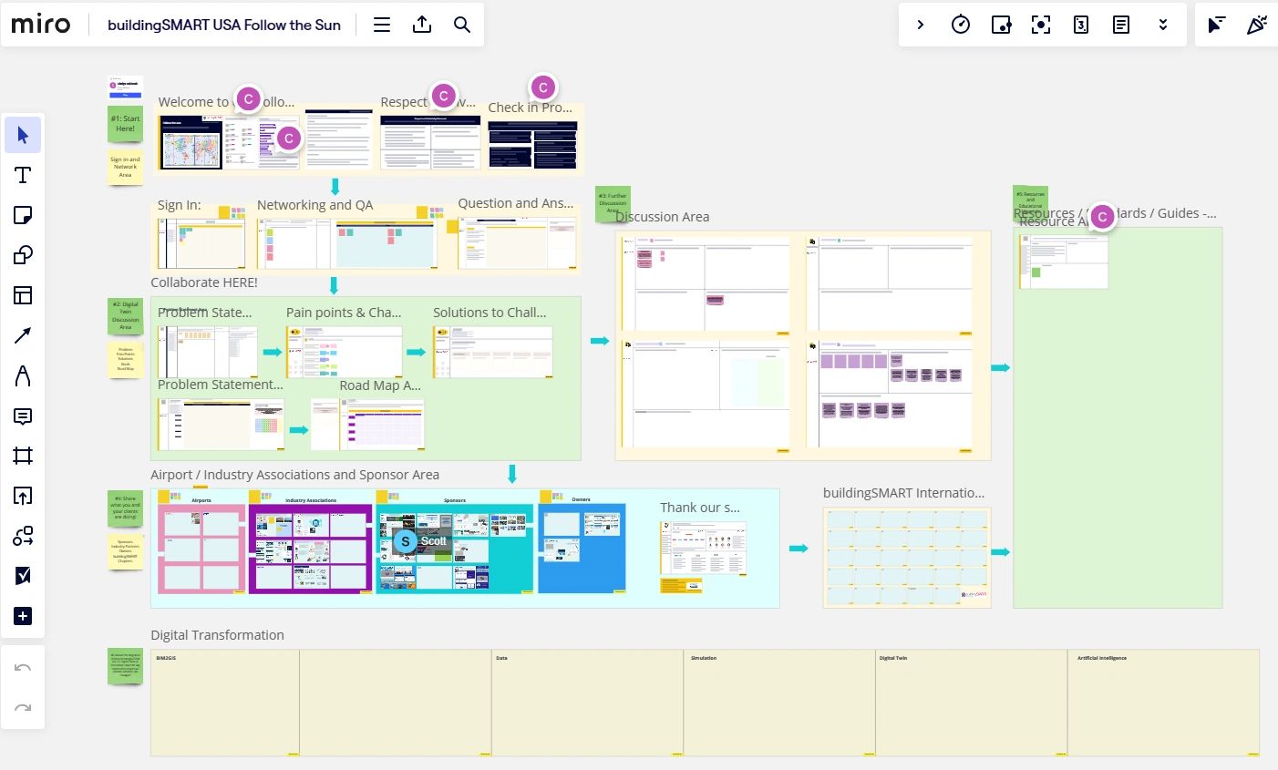Image resolution: width=1278 pixels, height=770 pixels.
Task: Expand more apps with double chevron
Action: pos(1163,25)
